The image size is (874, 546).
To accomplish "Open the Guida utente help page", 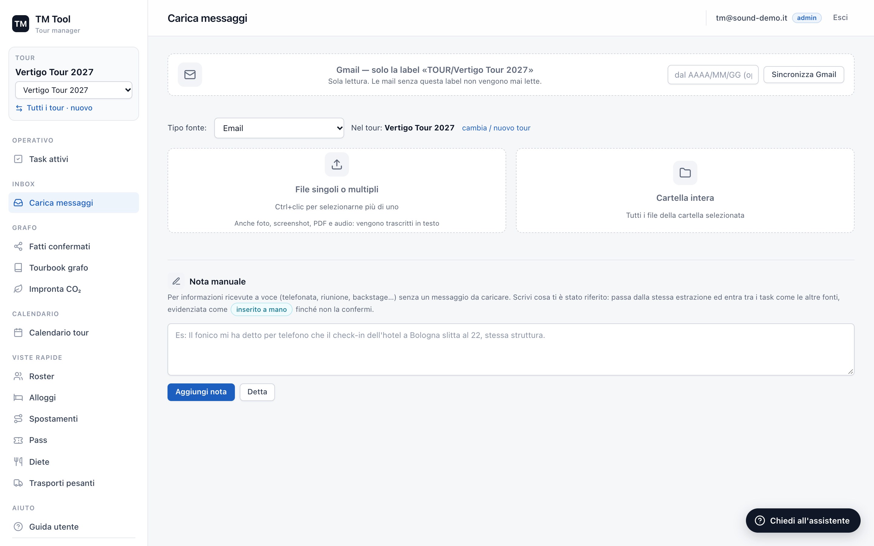I will [74, 527].
